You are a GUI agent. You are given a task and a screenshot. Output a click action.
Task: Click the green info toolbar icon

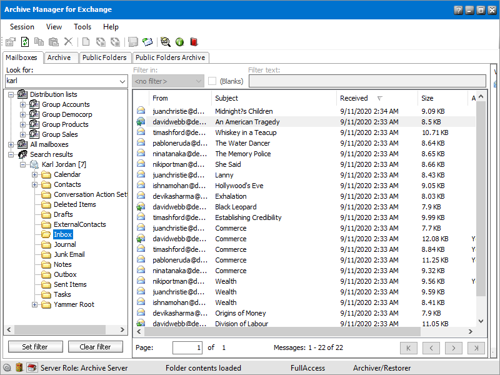[x=179, y=42]
